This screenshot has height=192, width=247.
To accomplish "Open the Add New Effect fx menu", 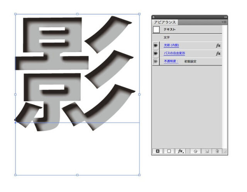I will pyautogui.click(x=180, y=151).
